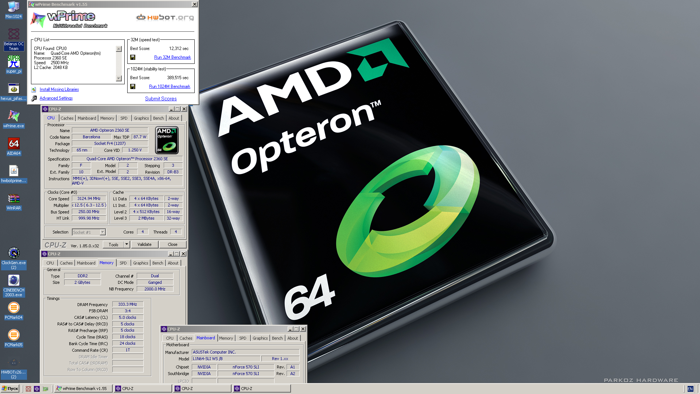Open the HWBOTx265 desktop icon
The height and width of the screenshot is (394, 700).
[x=13, y=368]
